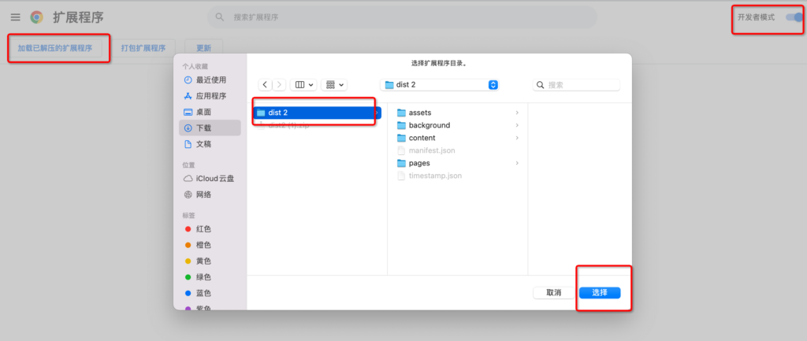Go forward with the right arrow
Viewport: 807px width, 341px height.
277,85
